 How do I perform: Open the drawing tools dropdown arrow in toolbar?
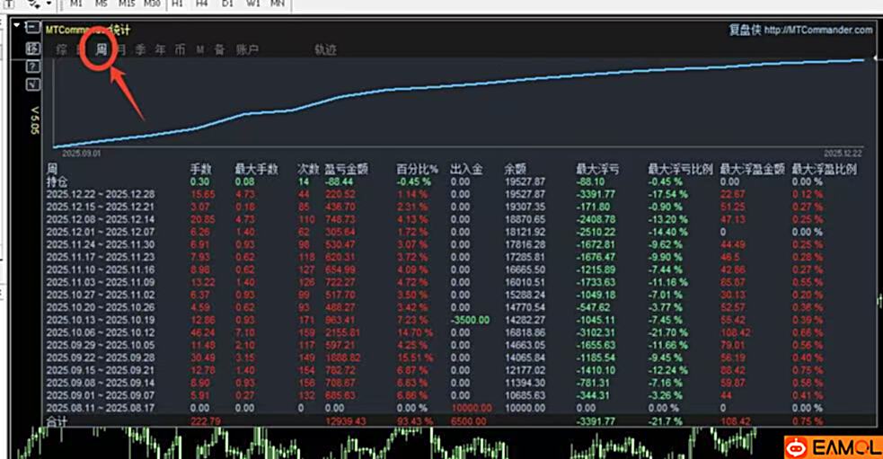click(47, 4)
